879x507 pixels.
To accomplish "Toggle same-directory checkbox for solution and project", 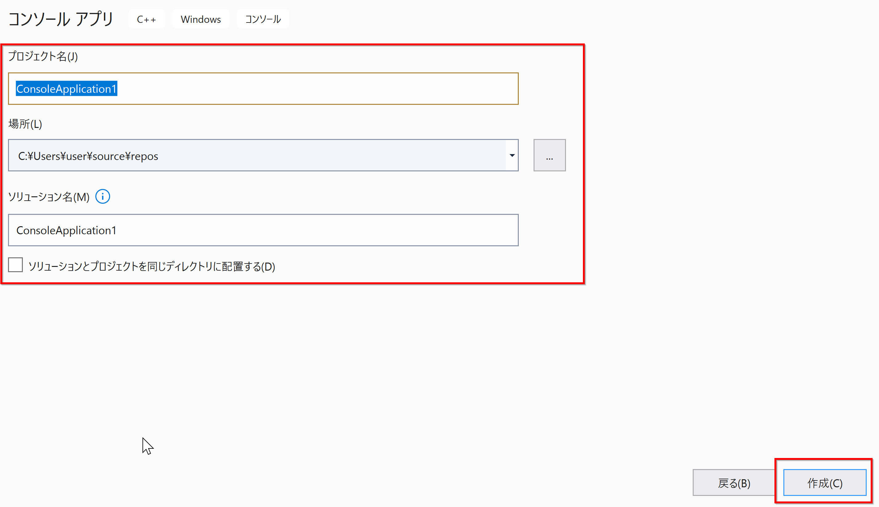I will 16,265.
